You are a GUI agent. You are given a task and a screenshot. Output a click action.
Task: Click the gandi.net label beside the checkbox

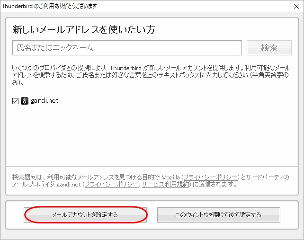45,101
